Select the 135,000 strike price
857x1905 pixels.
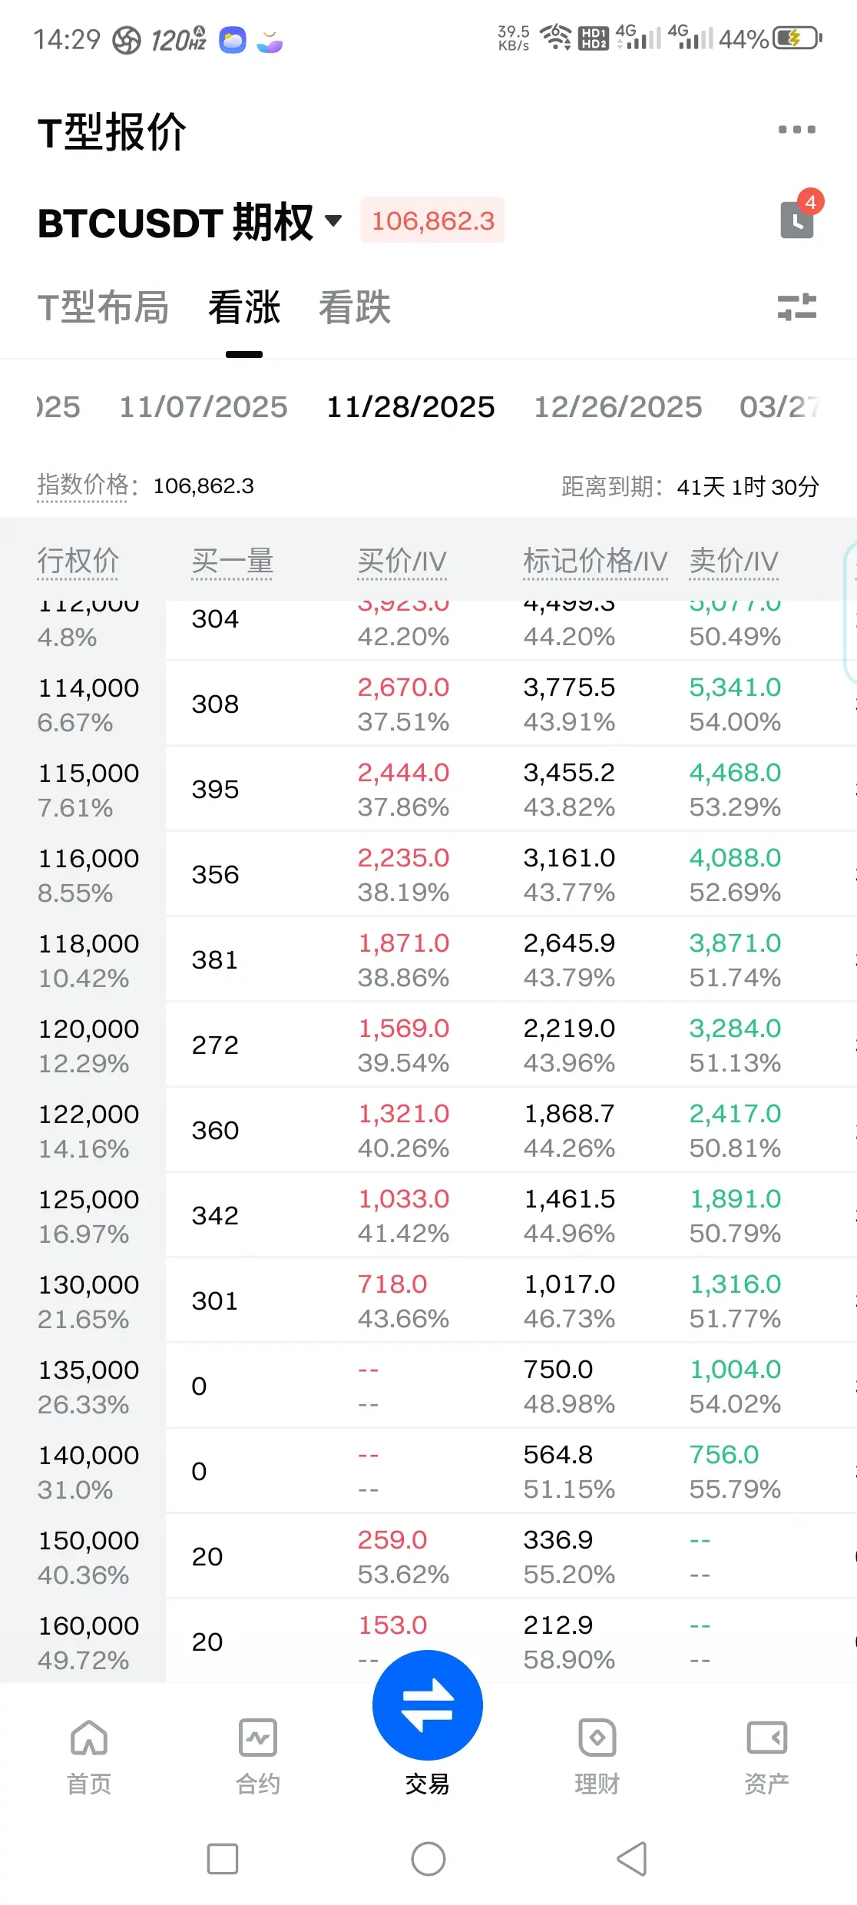pyautogui.click(x=88, y=1370)
